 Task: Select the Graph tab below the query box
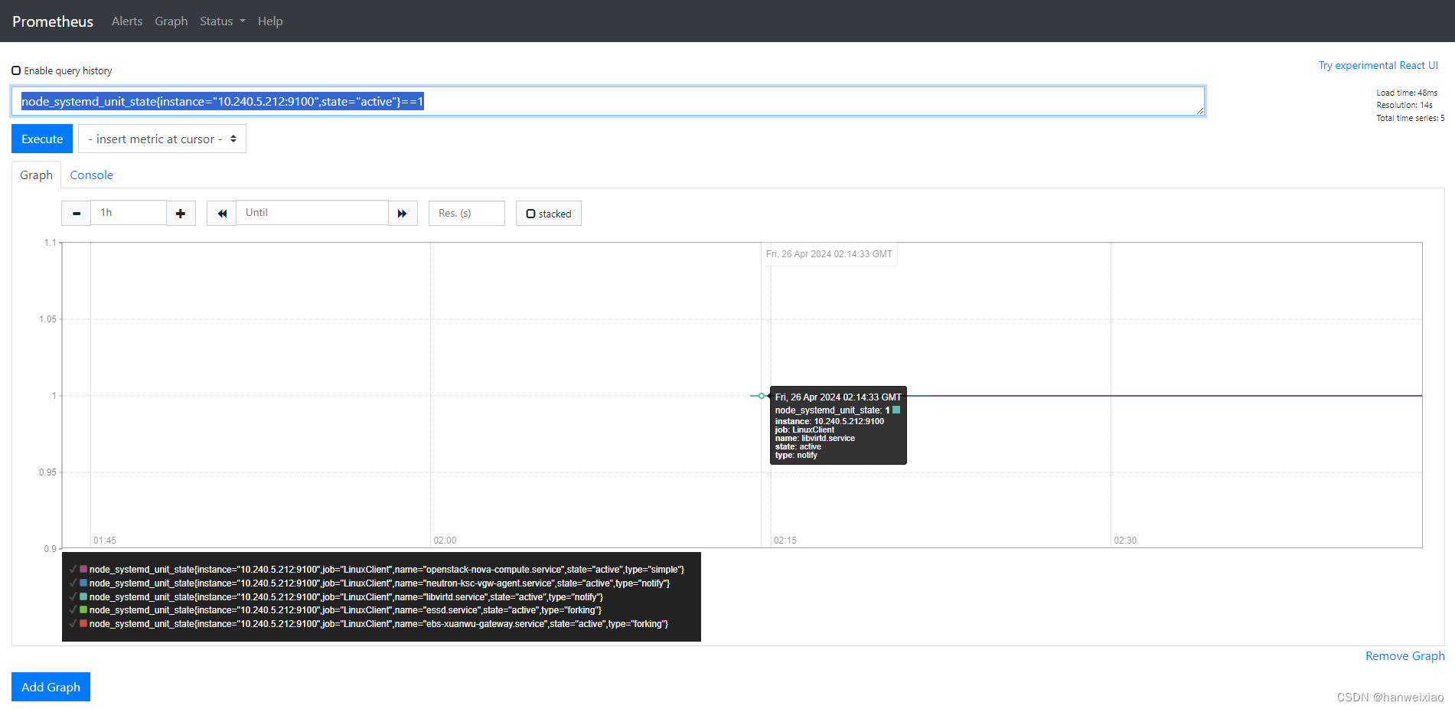36,175
